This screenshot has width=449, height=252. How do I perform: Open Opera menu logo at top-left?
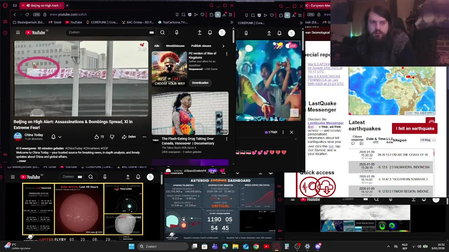[5, 6]
